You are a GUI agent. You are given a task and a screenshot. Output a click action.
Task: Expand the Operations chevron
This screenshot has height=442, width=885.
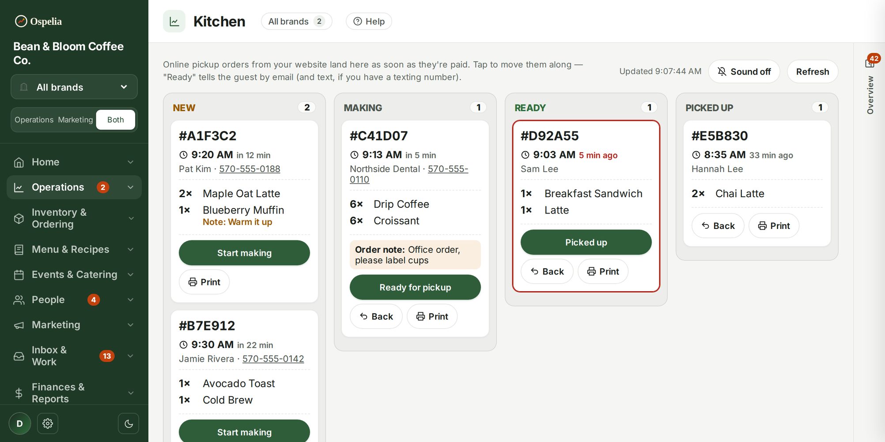(x=130, y=187)
